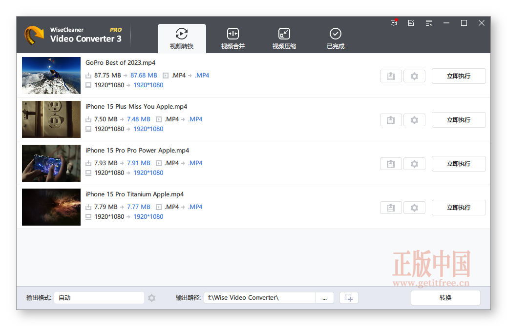Open settings gear for GoPro Best of 2023
The width and height of the screenshot is (507, 326).
(x=415, y=76)
